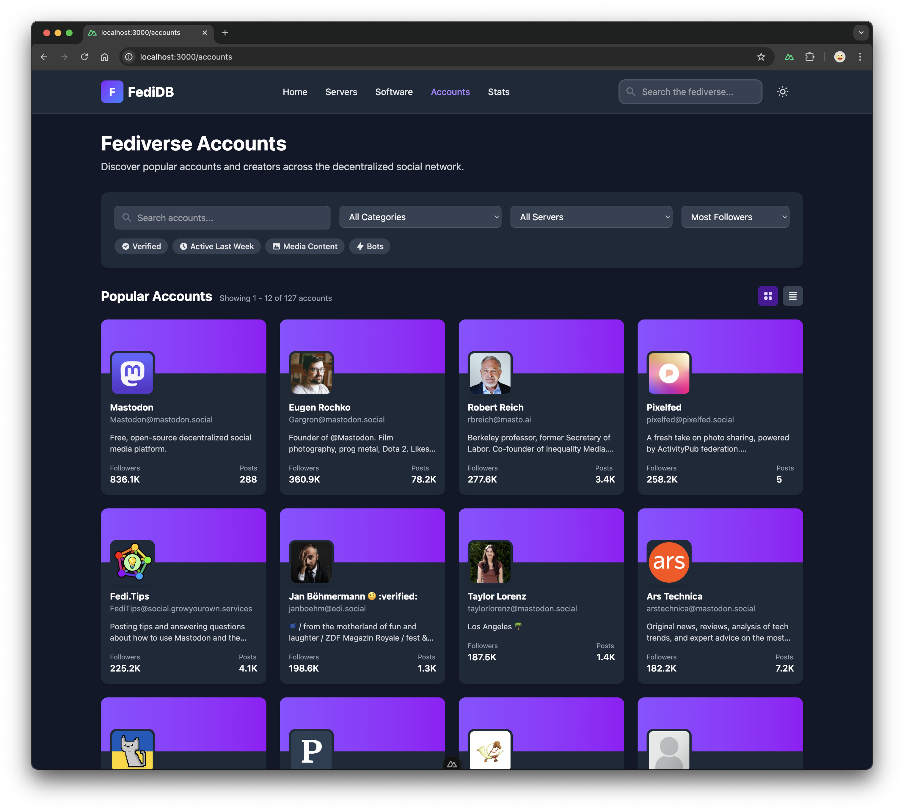Open the letter P avatar

pos(311,749)
